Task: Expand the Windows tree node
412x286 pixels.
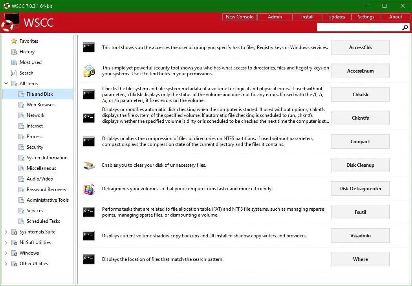Action: (6, 253)
